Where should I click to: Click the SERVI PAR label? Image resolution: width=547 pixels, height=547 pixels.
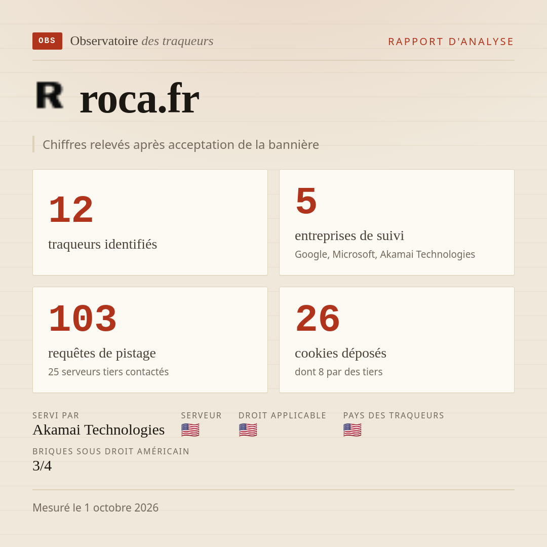coord(56,415)
